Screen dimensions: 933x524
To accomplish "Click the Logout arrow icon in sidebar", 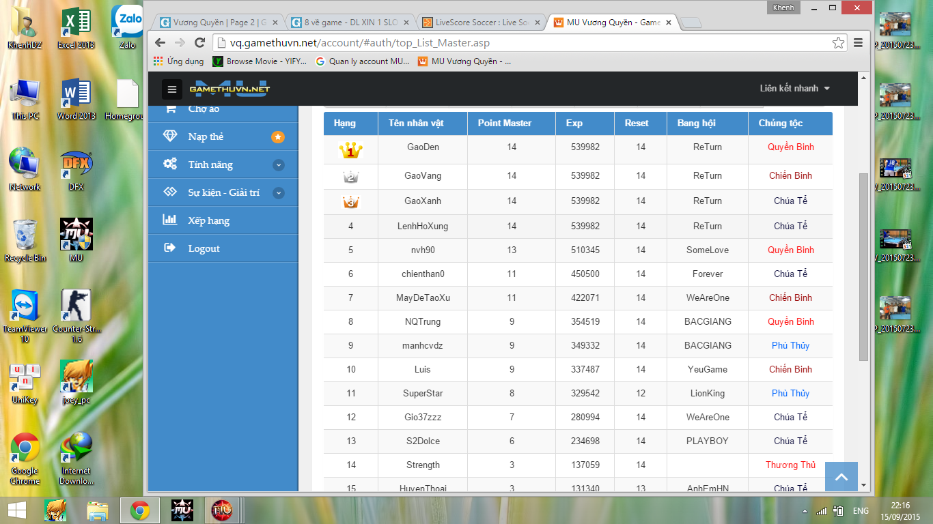I will pyautogui.click(x=170, y=248).
